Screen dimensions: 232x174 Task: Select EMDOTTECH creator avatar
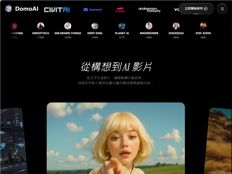click(x=41, y=26)
